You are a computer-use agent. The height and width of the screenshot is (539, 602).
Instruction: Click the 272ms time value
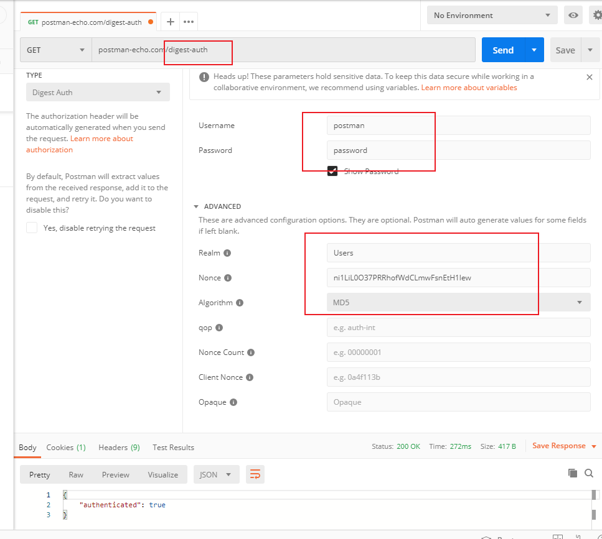pos(460,446)
